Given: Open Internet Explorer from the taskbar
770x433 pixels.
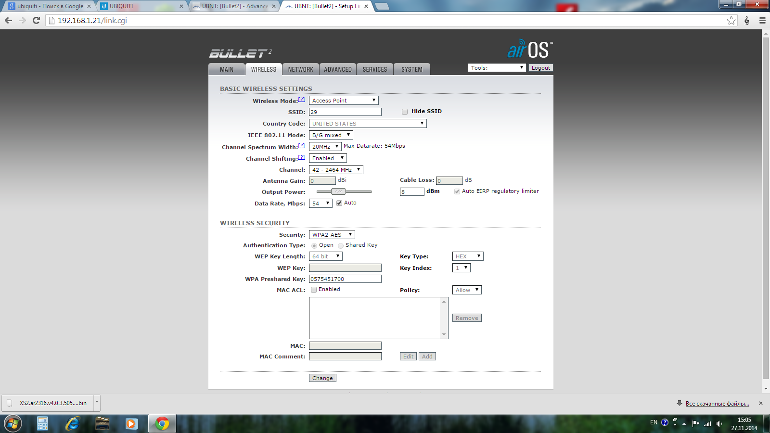Looking at the screenshot, I should [73, 423].
